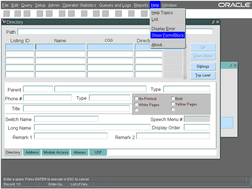Open the Setup menu
252x189 pixels.
click(40, 5)
